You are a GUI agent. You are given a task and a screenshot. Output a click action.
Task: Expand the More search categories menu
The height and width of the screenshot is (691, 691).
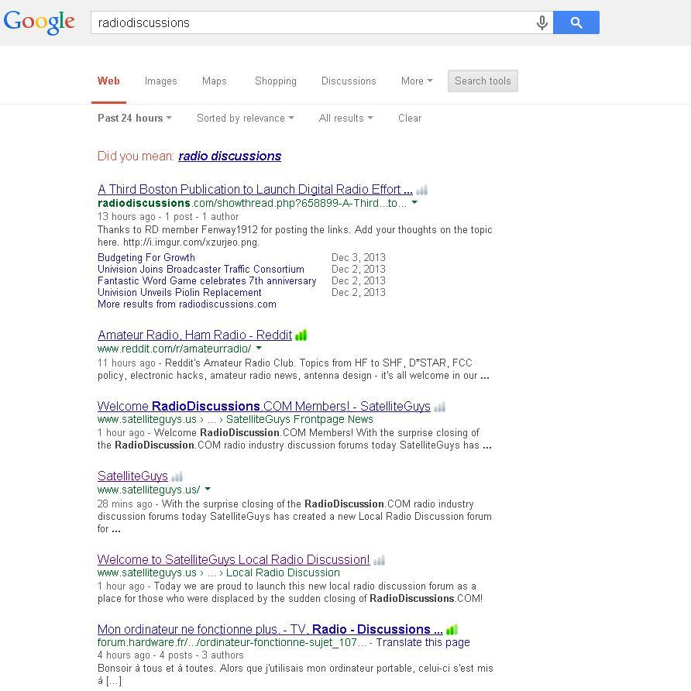[x=417, y=81]
